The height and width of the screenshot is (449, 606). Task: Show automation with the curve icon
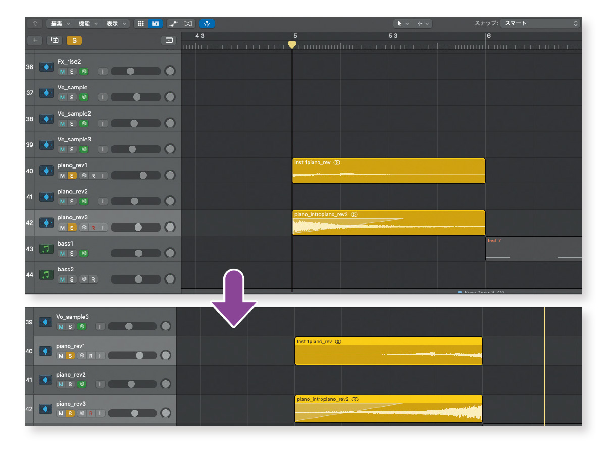click(173, 24)
